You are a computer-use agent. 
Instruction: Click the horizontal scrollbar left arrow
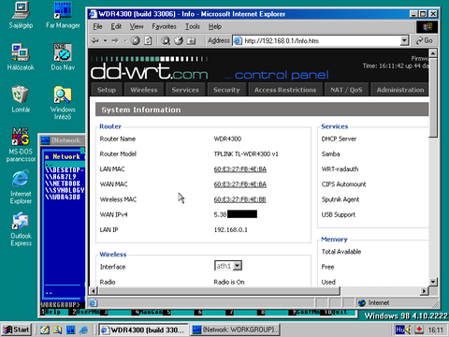click(94, 291)
